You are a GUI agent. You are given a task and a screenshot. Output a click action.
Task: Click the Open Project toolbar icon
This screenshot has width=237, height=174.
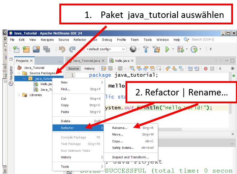tap(36, 49)
